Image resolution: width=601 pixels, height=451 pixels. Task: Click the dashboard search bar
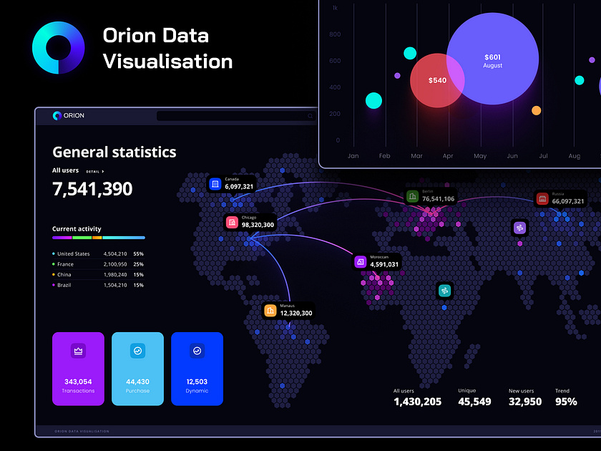click(236, 116)
